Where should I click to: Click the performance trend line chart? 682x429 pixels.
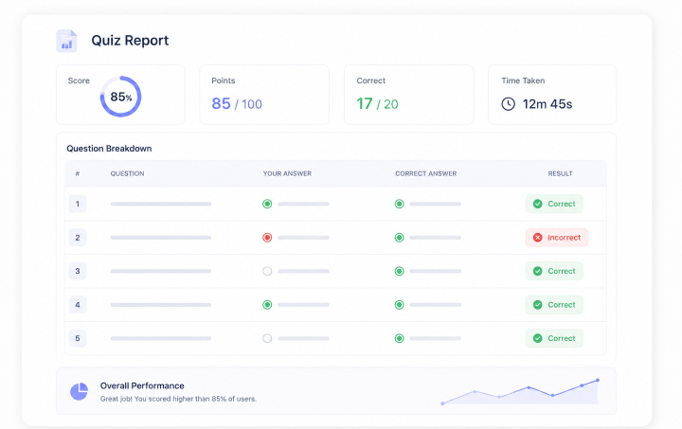pos(520,392)
